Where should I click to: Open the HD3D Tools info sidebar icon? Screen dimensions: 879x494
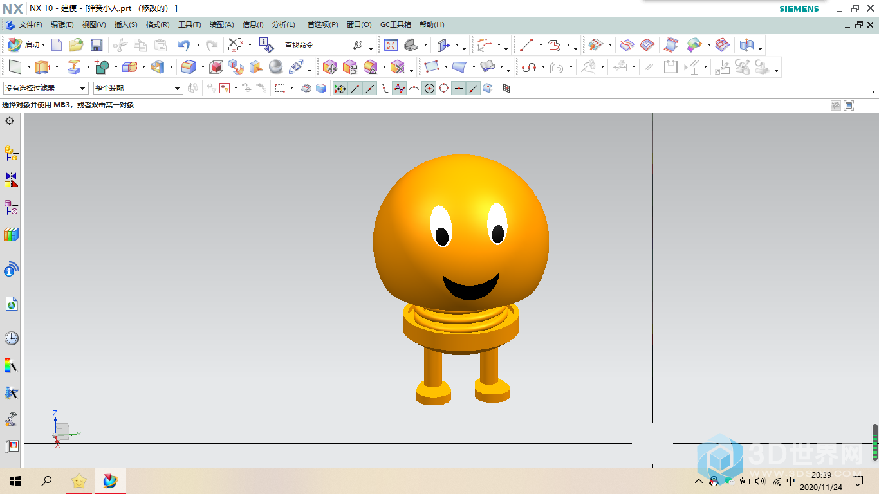pyautogui.click(x=11, y=270)
